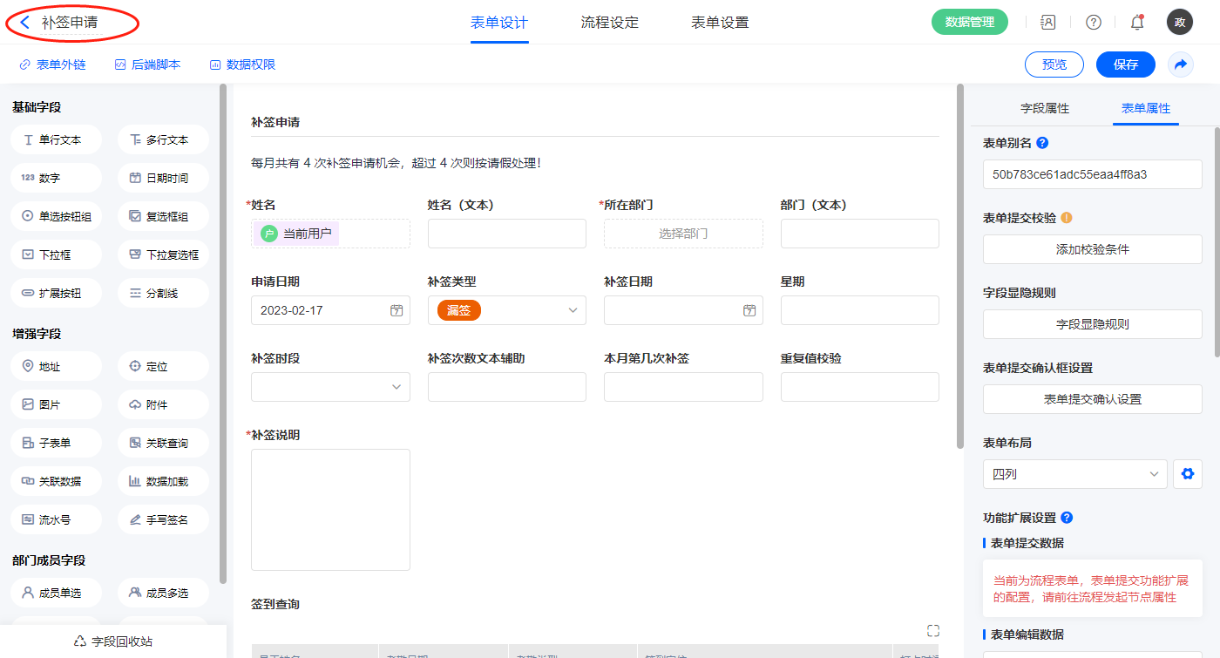Image resolution: width=1220 pixels, height=658 pixels.
Task: Open the address book icon in header
Action: [x=1048, y=23]
